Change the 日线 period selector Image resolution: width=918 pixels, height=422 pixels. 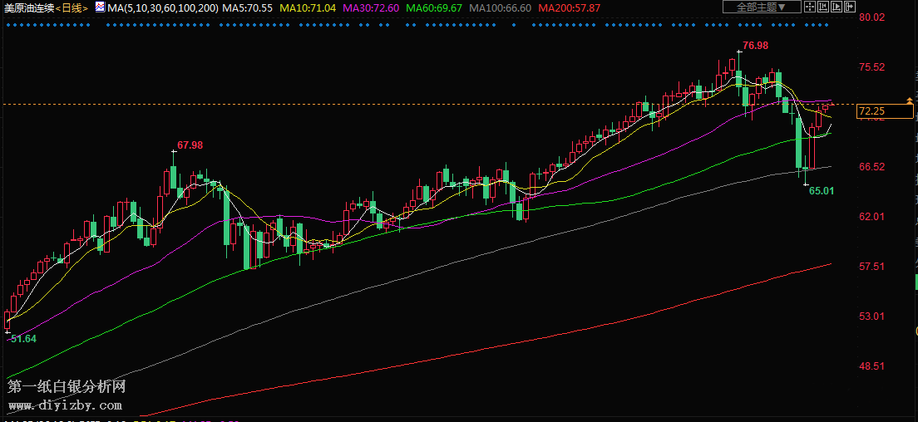point(72,7)
